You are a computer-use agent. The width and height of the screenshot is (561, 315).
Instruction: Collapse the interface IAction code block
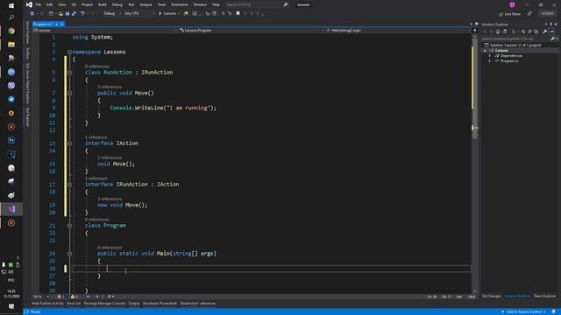70,143
